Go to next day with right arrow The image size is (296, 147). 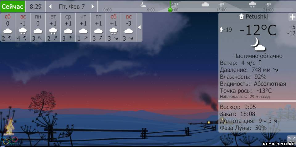[92, 6]
